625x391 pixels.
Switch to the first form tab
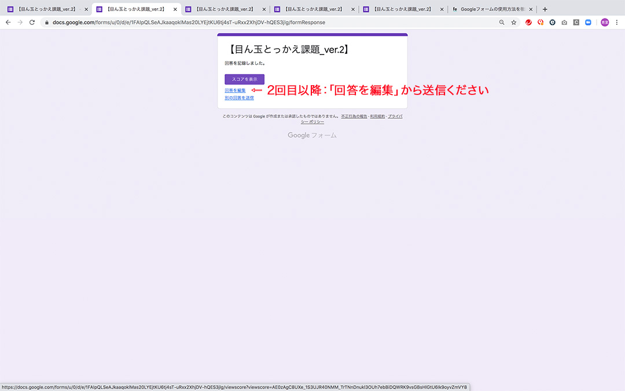point(43,9)
